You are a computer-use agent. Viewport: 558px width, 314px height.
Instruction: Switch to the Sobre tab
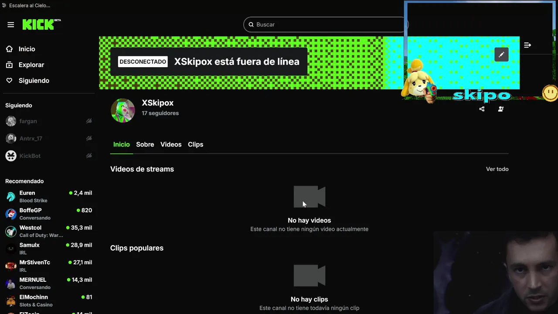coord(145,144)
